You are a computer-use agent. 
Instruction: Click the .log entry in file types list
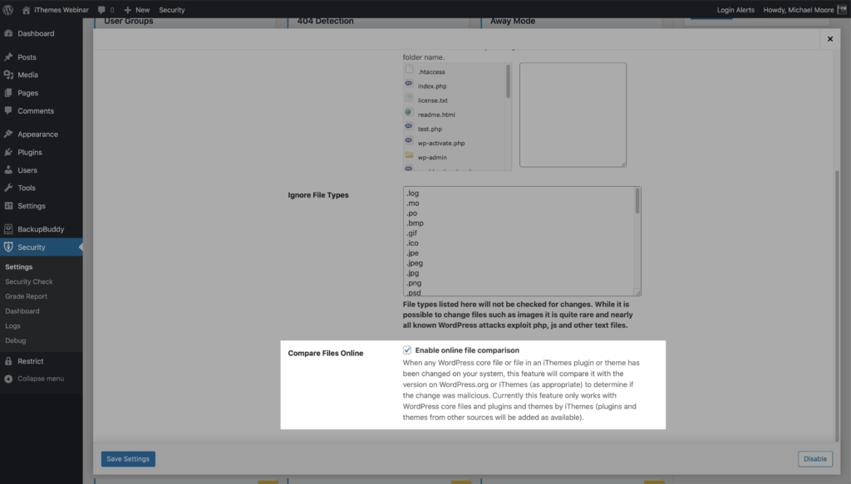point(412,193)
